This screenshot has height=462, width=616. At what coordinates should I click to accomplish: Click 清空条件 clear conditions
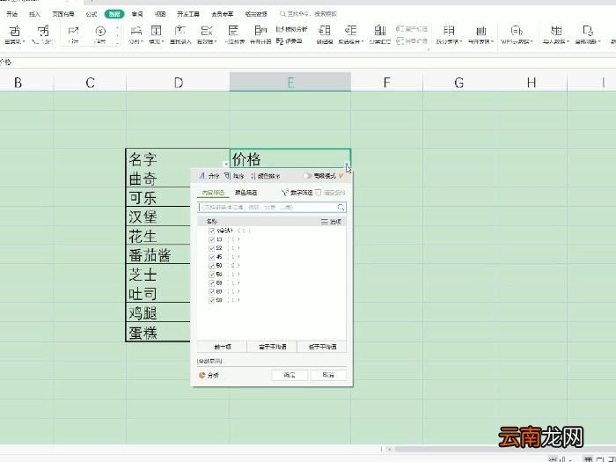point(330,193)
